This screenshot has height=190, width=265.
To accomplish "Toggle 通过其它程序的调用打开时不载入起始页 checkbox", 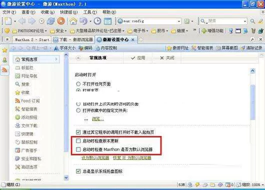I will coord(78,132).
